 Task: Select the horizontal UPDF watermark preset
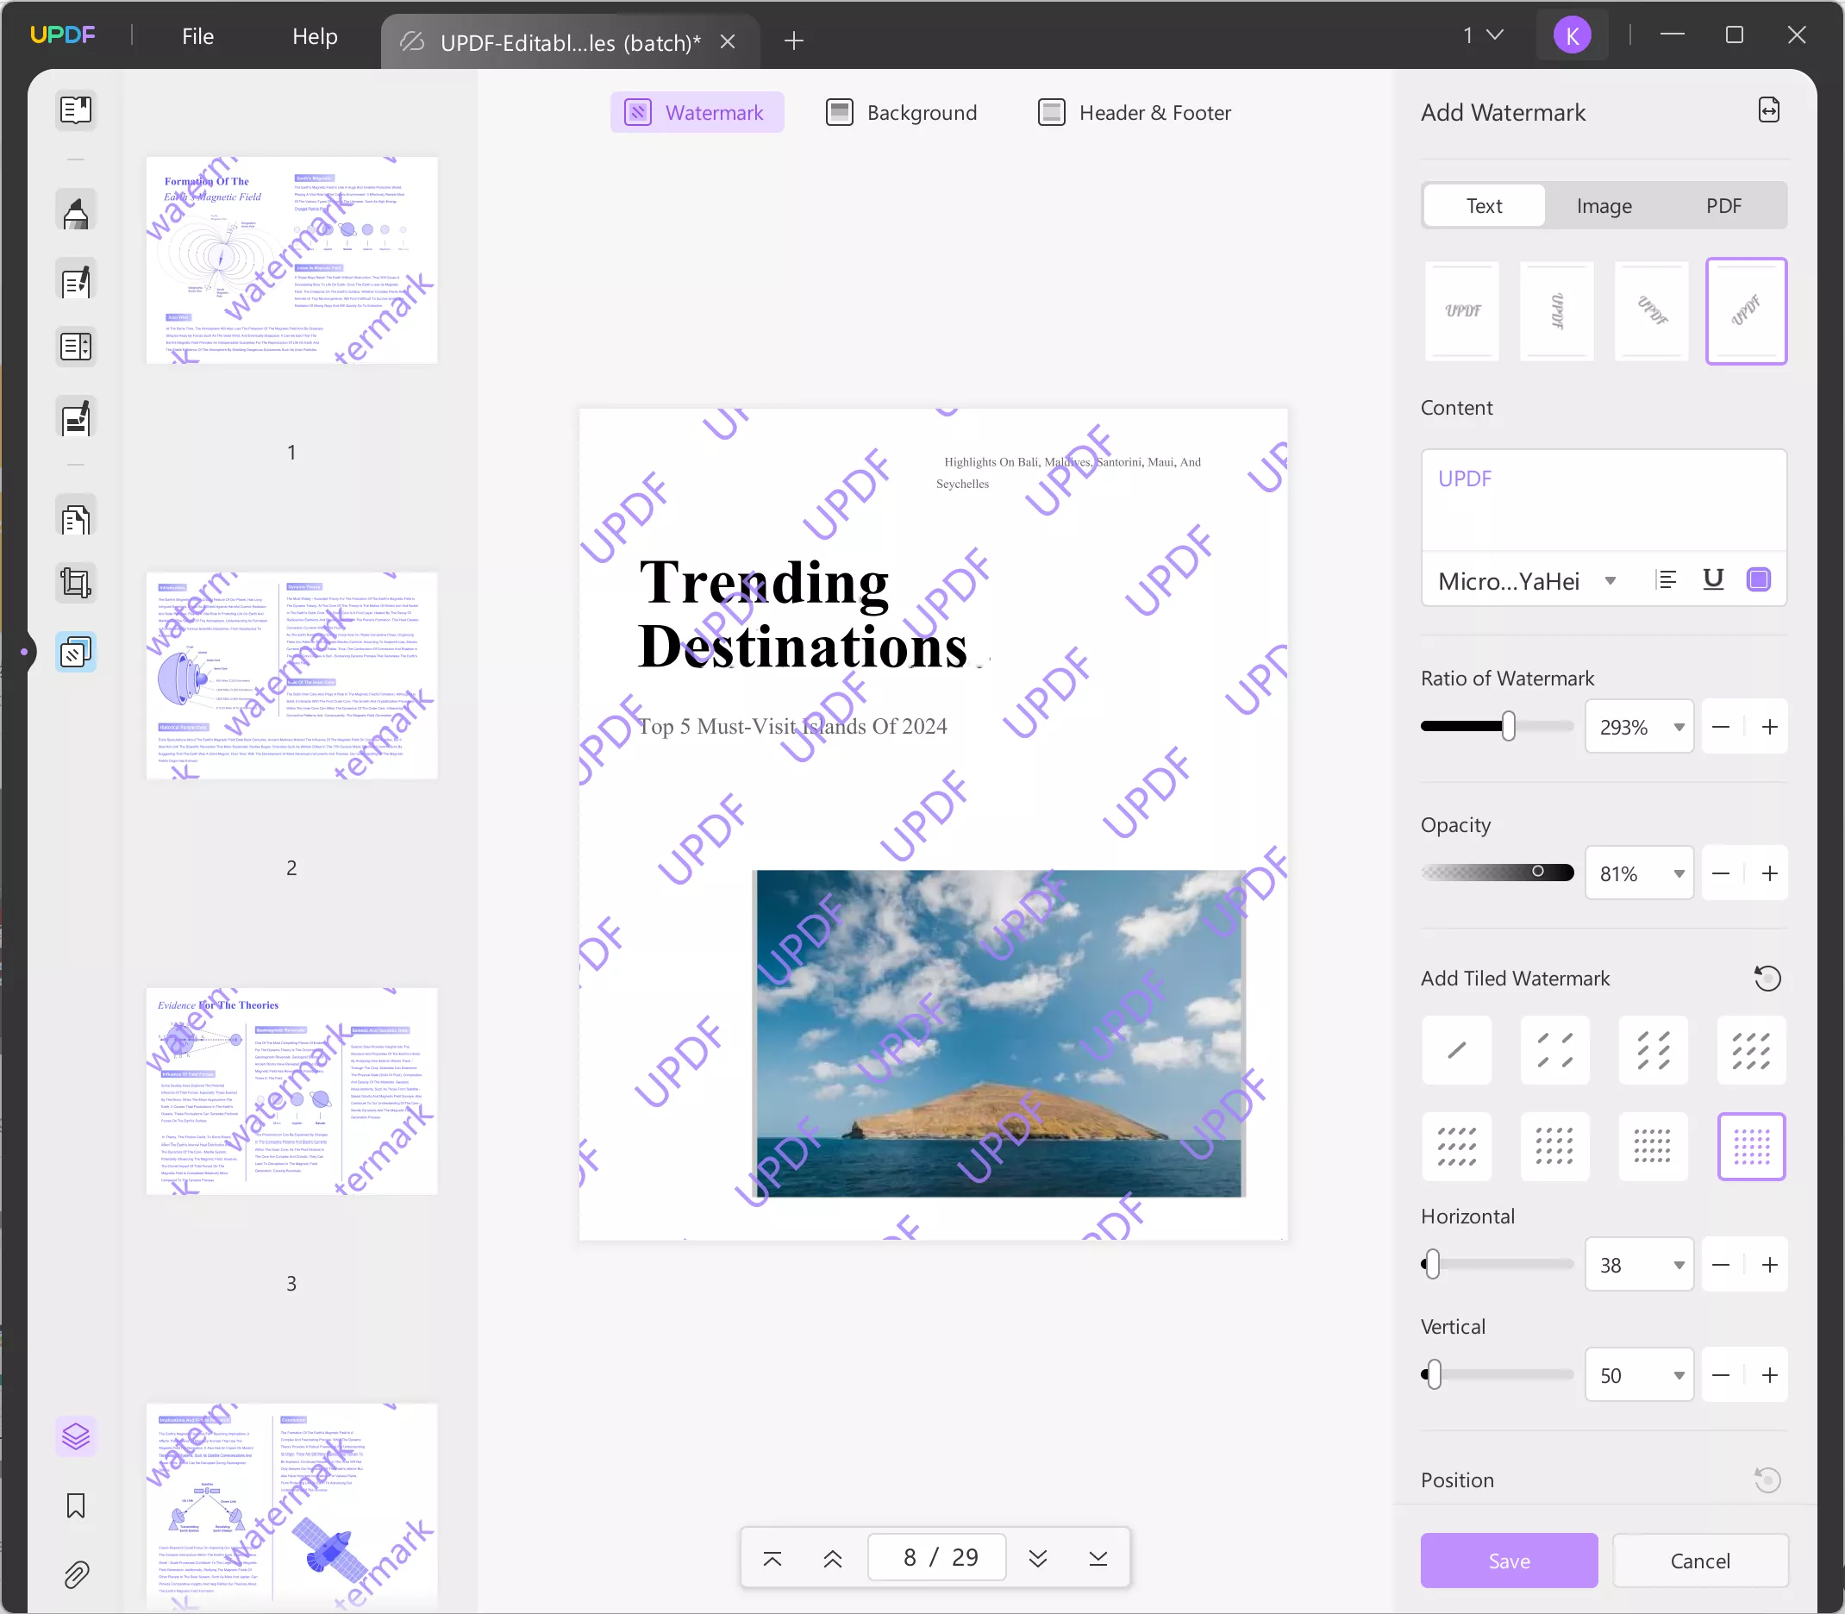(1462, 310)
